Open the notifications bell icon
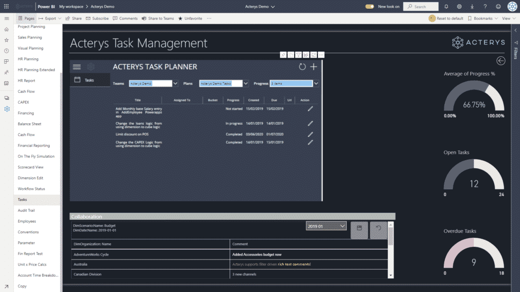Image resolution: width=520 pixels, height=292 pixels. (x=446, y=7)
